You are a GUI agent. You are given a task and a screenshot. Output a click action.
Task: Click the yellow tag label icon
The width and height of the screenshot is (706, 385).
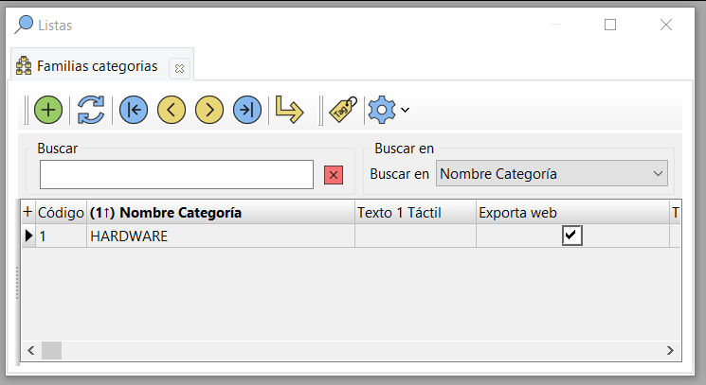pos(343,110)
